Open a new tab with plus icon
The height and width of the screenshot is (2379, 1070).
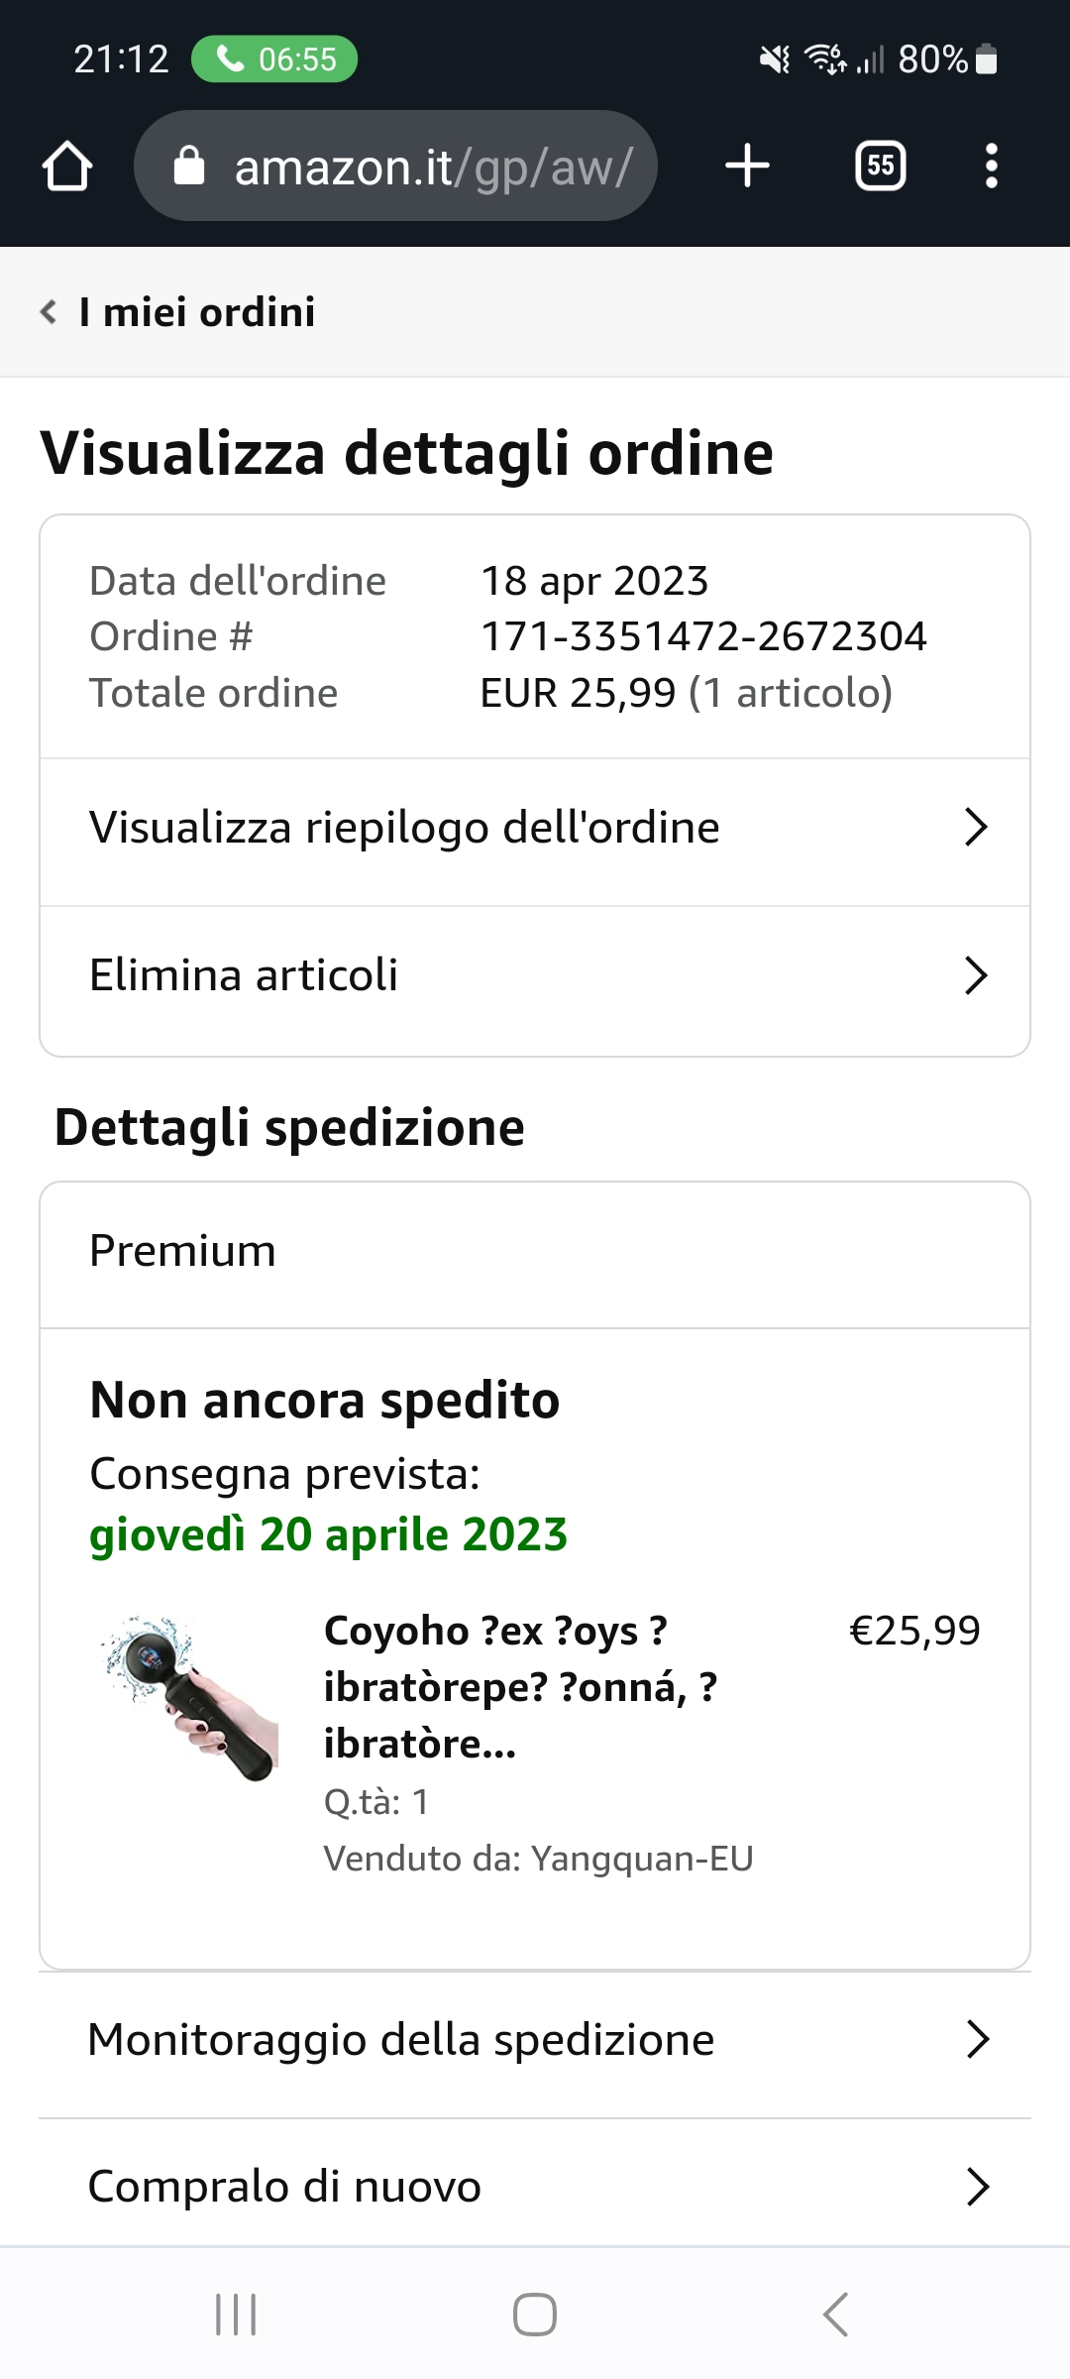[747, 166]
